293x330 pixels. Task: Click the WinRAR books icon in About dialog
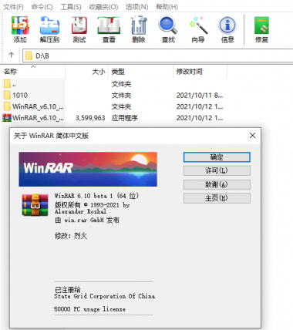click(35, 205)
